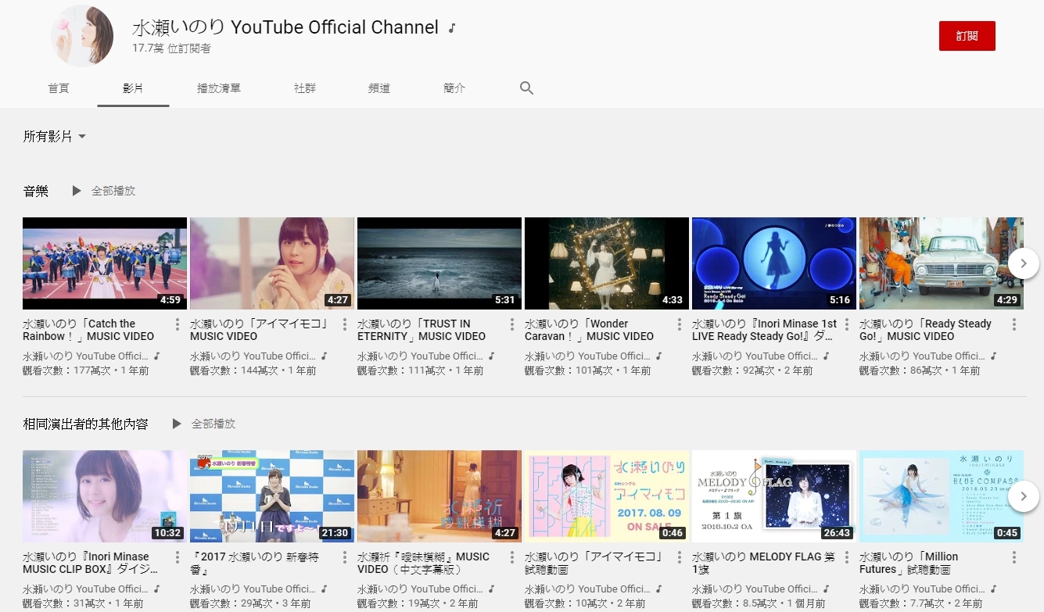
Task: Open 曖昧模糊 MUSIC VIDEO 中文字幕版 title
Action: 423,563
